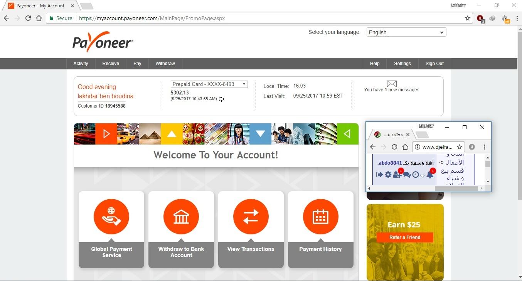522x281 pixels.
Task: Click the home button in the main browser
Action: pos(39,18)
